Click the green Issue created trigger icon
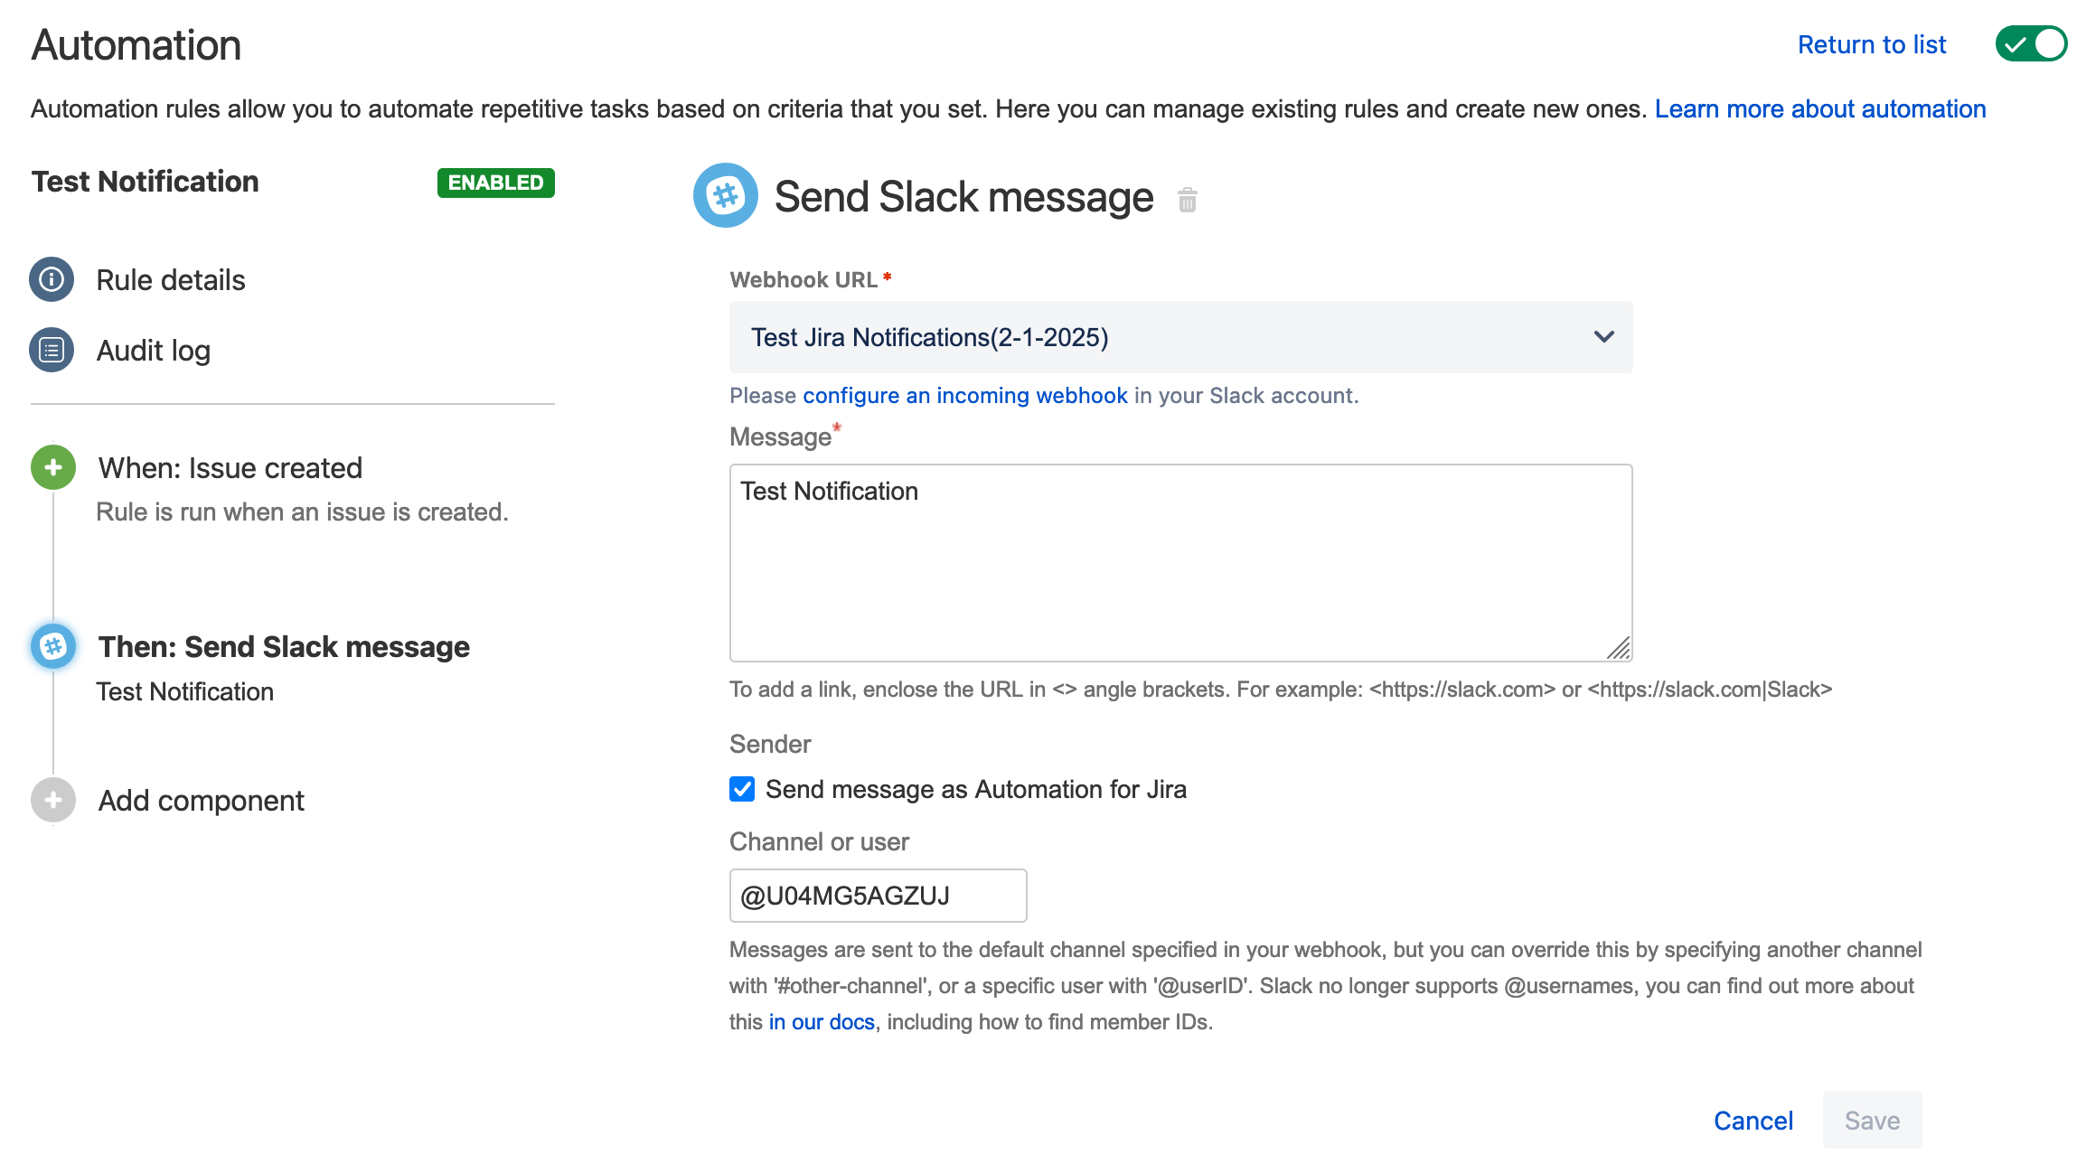The height and width of the screenshot is (1164, 2077). (x=53, y=467)
